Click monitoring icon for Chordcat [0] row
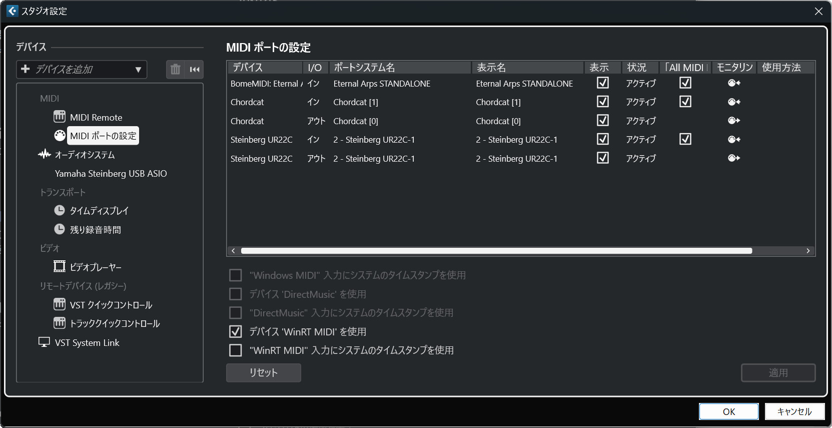This screenshot has width=832, height=428. (734, 121)
